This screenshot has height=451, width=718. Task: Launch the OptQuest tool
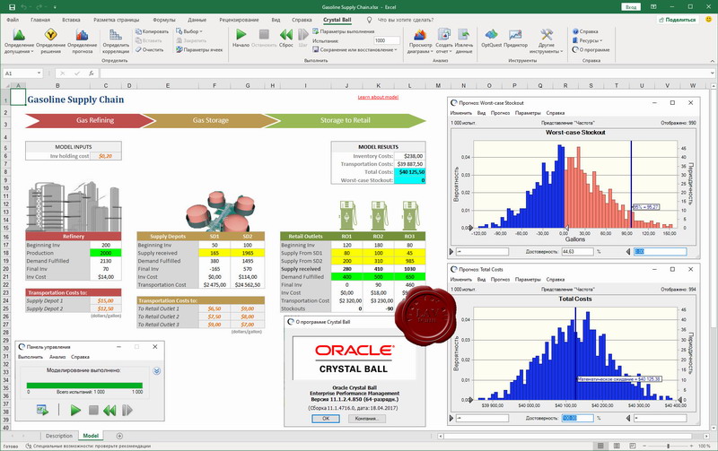491,38
